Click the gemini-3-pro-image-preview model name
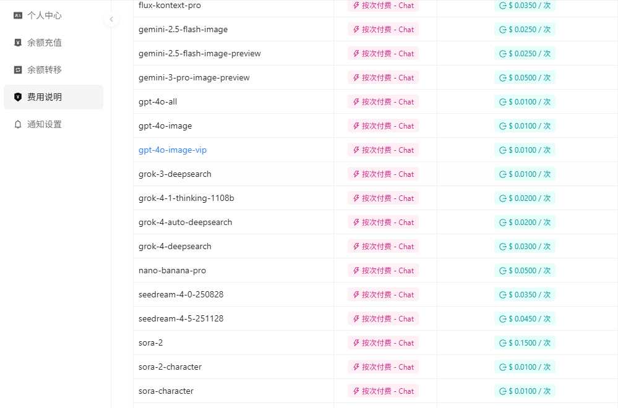 pos(194,78)
